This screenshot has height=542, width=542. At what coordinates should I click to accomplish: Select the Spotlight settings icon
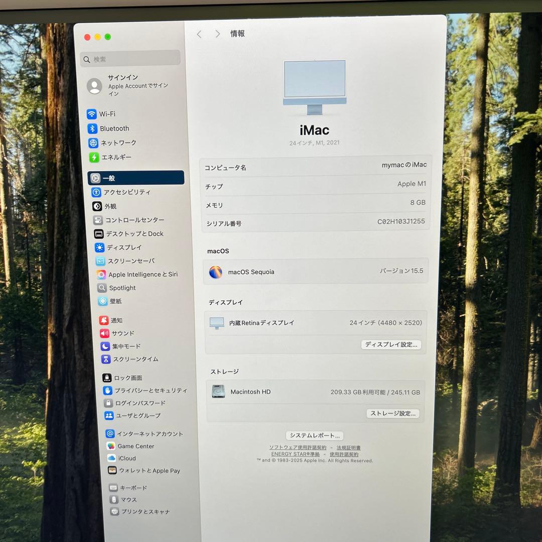(123, 288)
